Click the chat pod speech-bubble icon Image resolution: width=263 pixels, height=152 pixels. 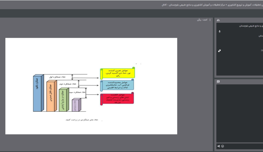click(218, 82)
